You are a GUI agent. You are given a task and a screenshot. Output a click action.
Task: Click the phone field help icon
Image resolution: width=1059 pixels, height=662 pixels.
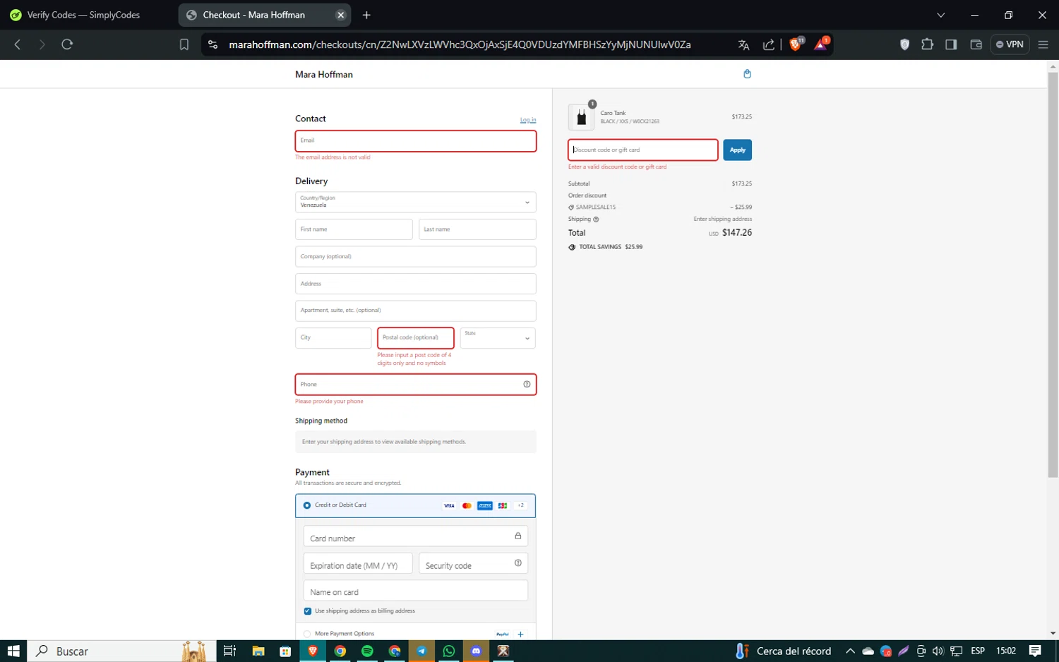[x=527, y=385]
